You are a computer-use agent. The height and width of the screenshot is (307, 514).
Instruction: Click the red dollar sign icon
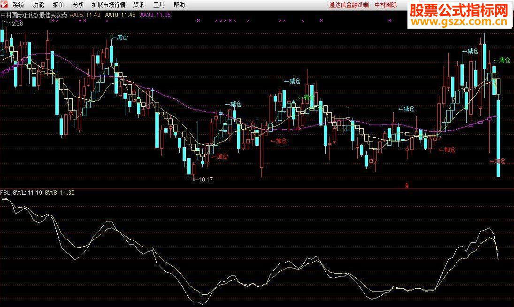407,186
